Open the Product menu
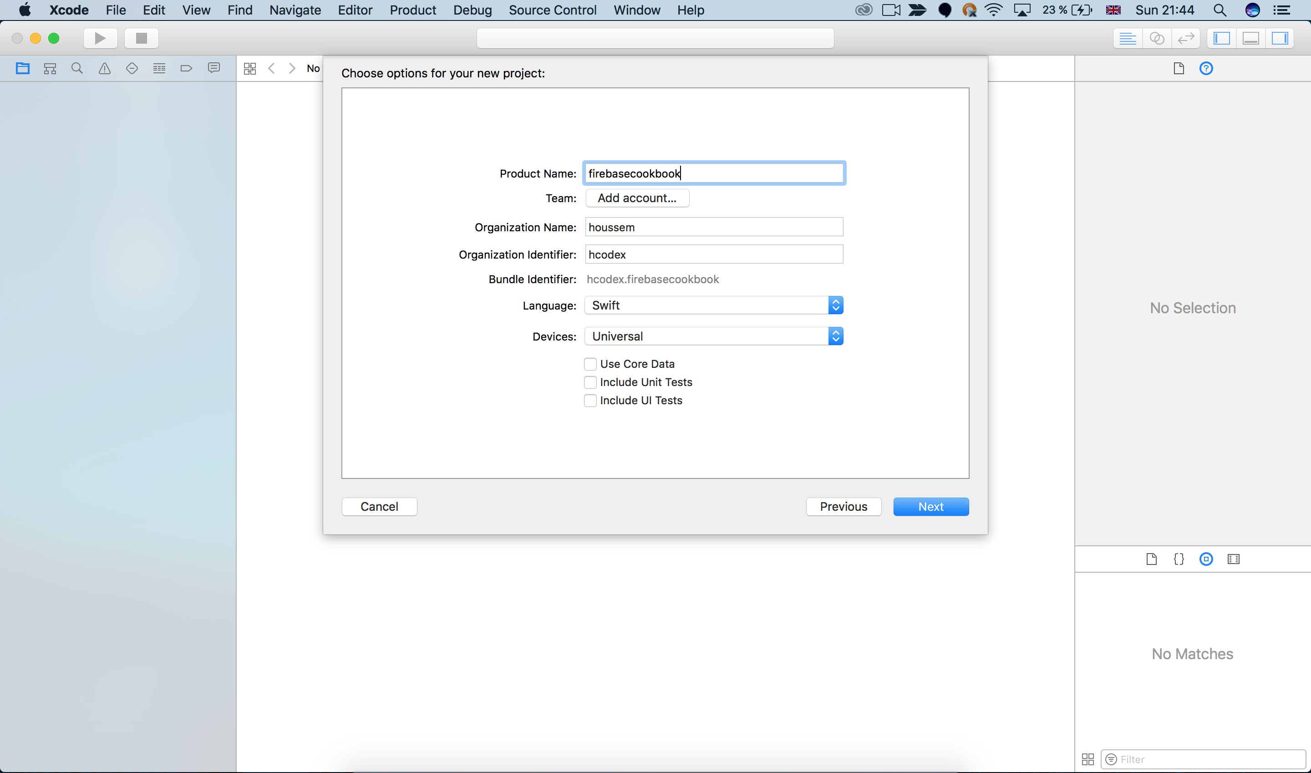1311x773 pixels. (x=413, y=10)
